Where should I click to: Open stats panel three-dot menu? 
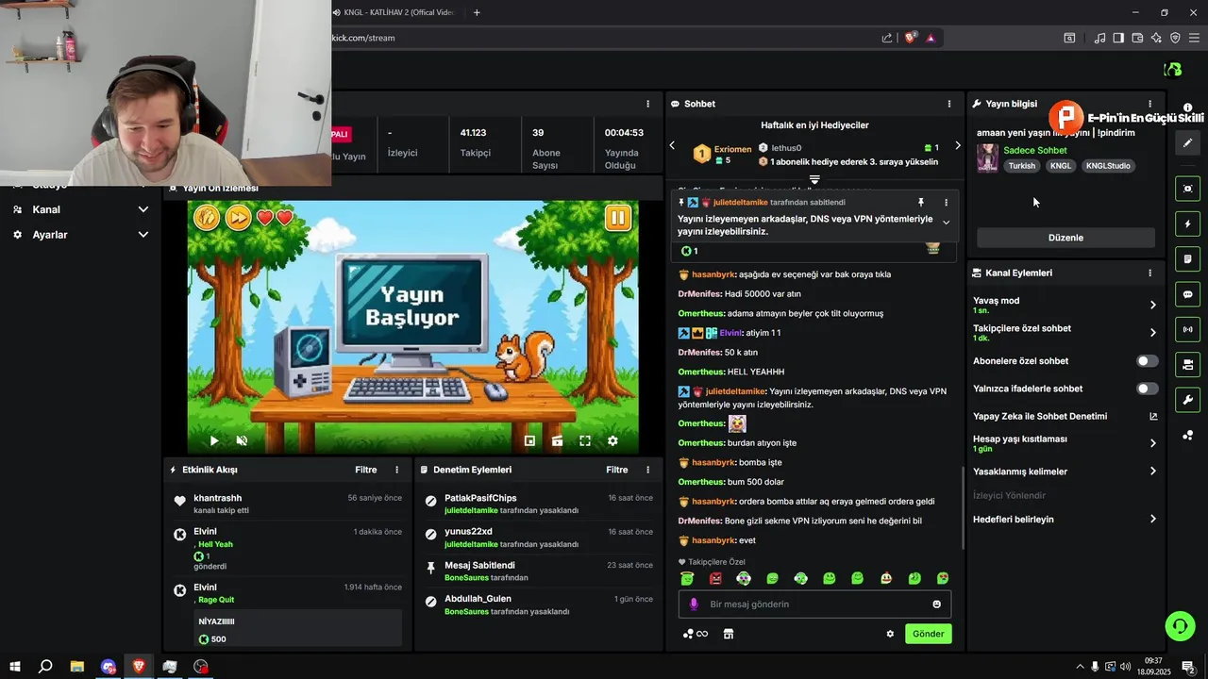click(647, 104)
